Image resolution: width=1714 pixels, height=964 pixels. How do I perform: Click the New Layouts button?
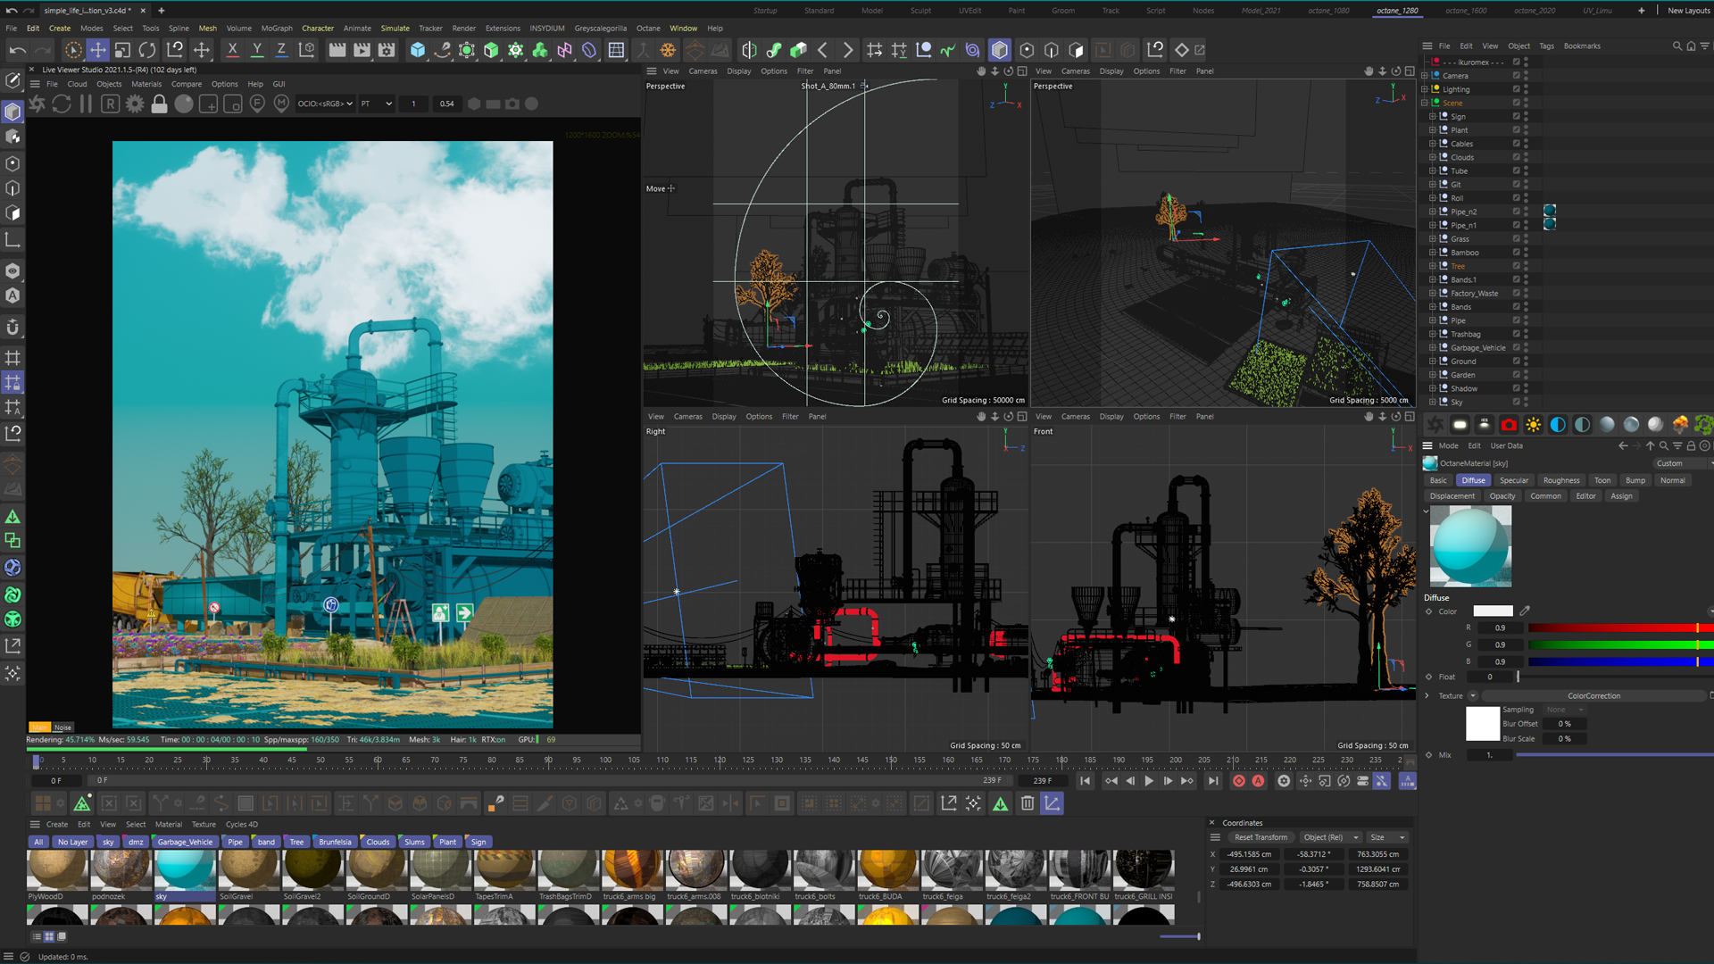[x=1689, y=11]
